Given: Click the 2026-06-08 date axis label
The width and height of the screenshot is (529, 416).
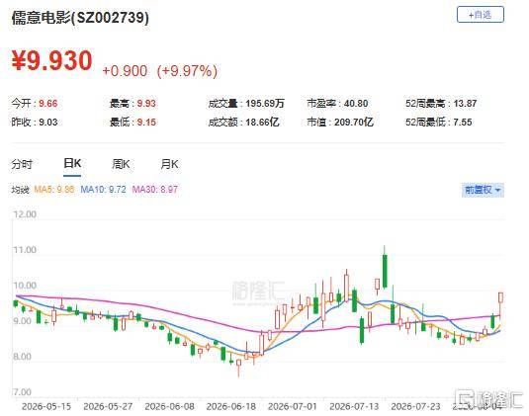Looking at the screenshot, I should click(170, 406).
